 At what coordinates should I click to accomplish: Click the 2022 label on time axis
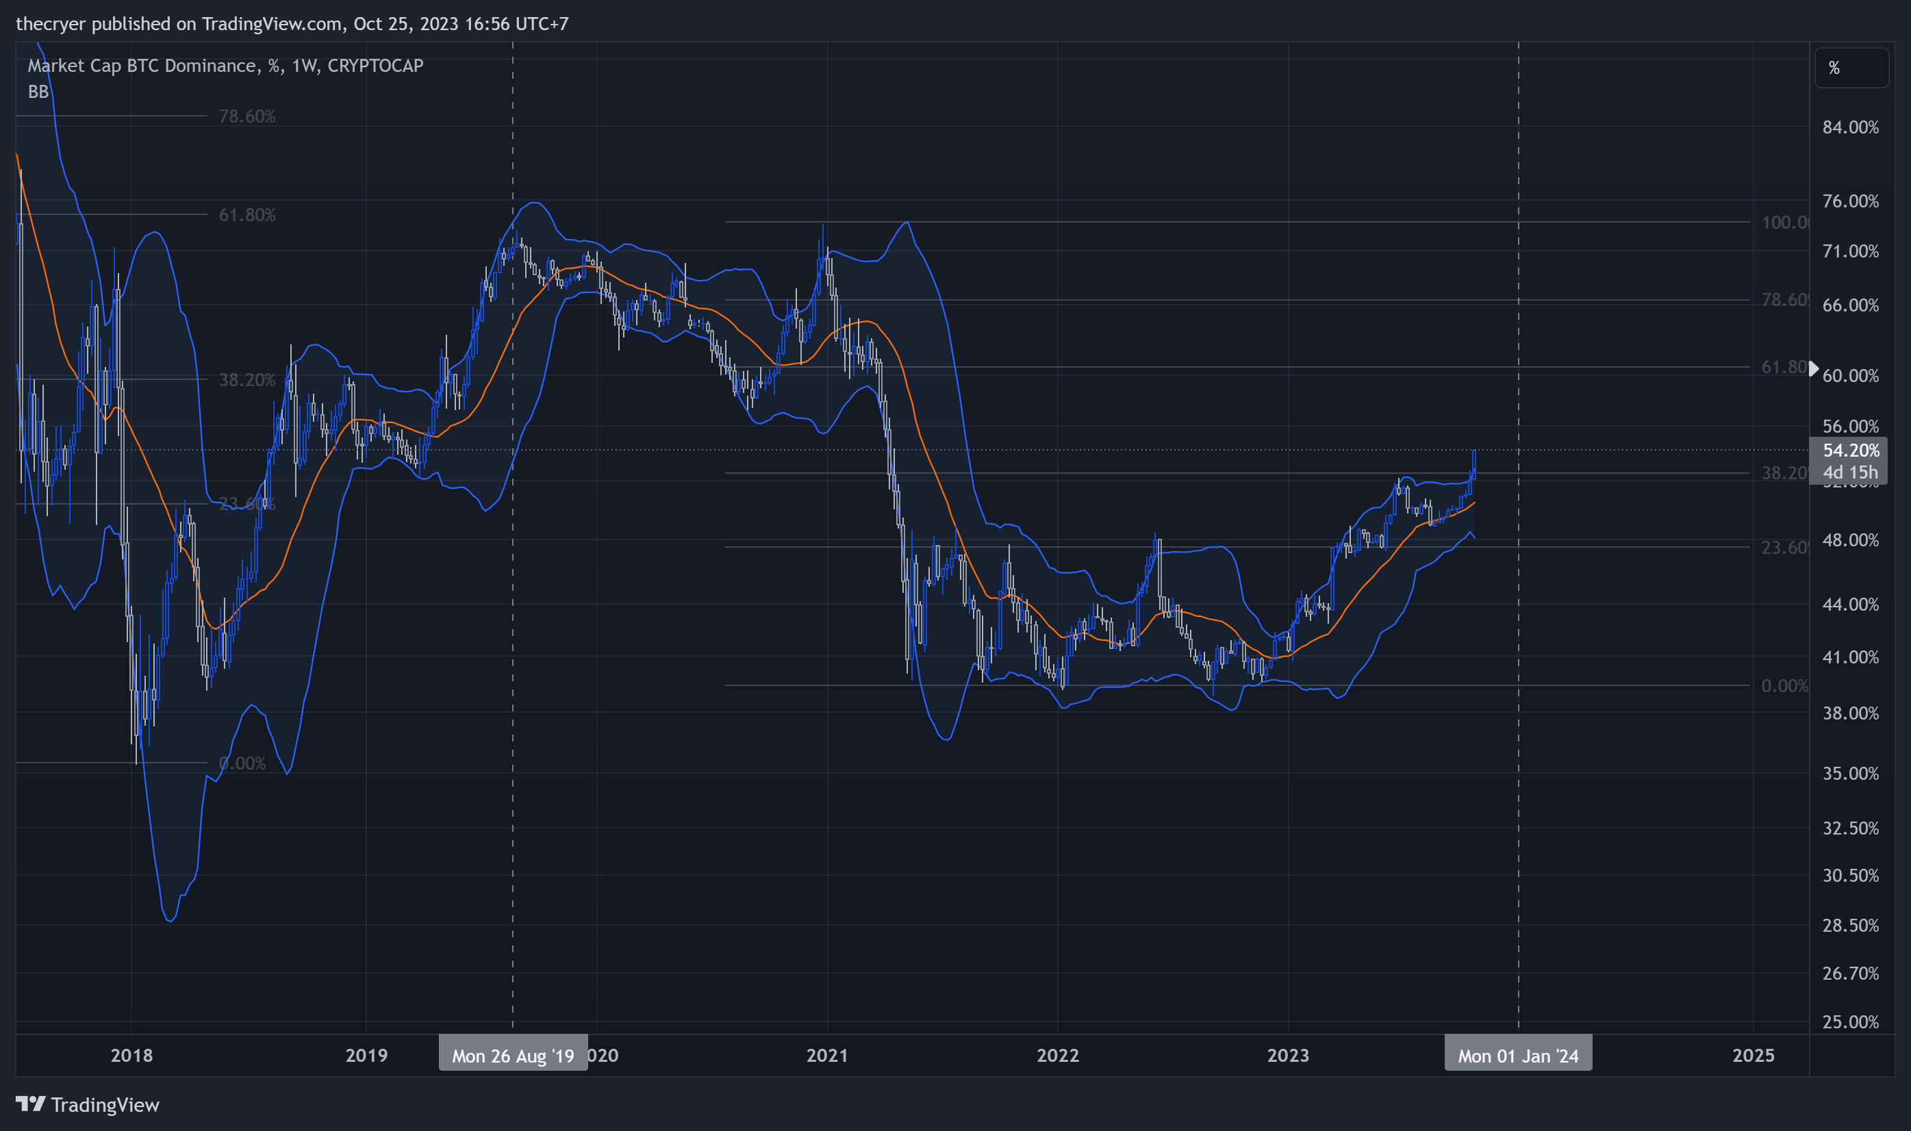(x=1058, y=1056)
